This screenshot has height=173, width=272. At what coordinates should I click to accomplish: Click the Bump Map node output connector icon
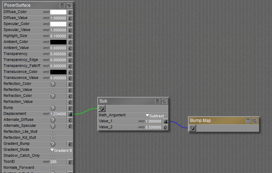coord(192,128)
